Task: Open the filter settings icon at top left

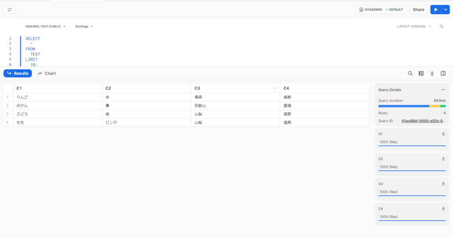Action: click(10, 9)
